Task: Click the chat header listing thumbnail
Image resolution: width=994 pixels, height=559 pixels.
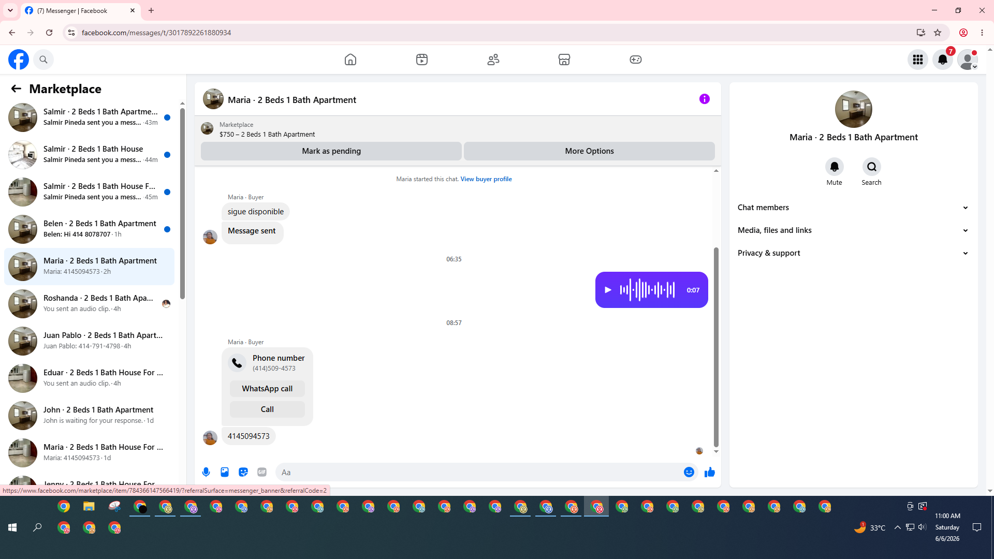Action: pos(213,99)
